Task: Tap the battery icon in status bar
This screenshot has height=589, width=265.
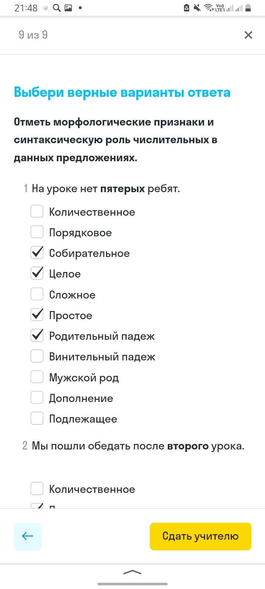Action: 248,8
